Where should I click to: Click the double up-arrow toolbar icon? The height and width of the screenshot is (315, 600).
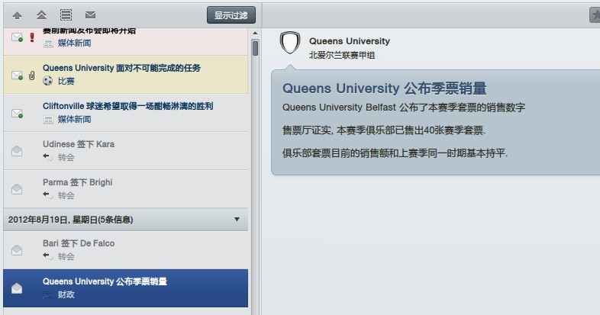[41, 15]
